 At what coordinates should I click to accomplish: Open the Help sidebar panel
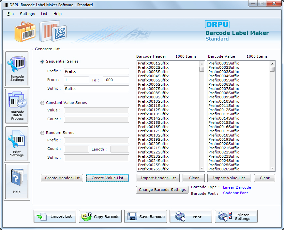tap(17, 181)
